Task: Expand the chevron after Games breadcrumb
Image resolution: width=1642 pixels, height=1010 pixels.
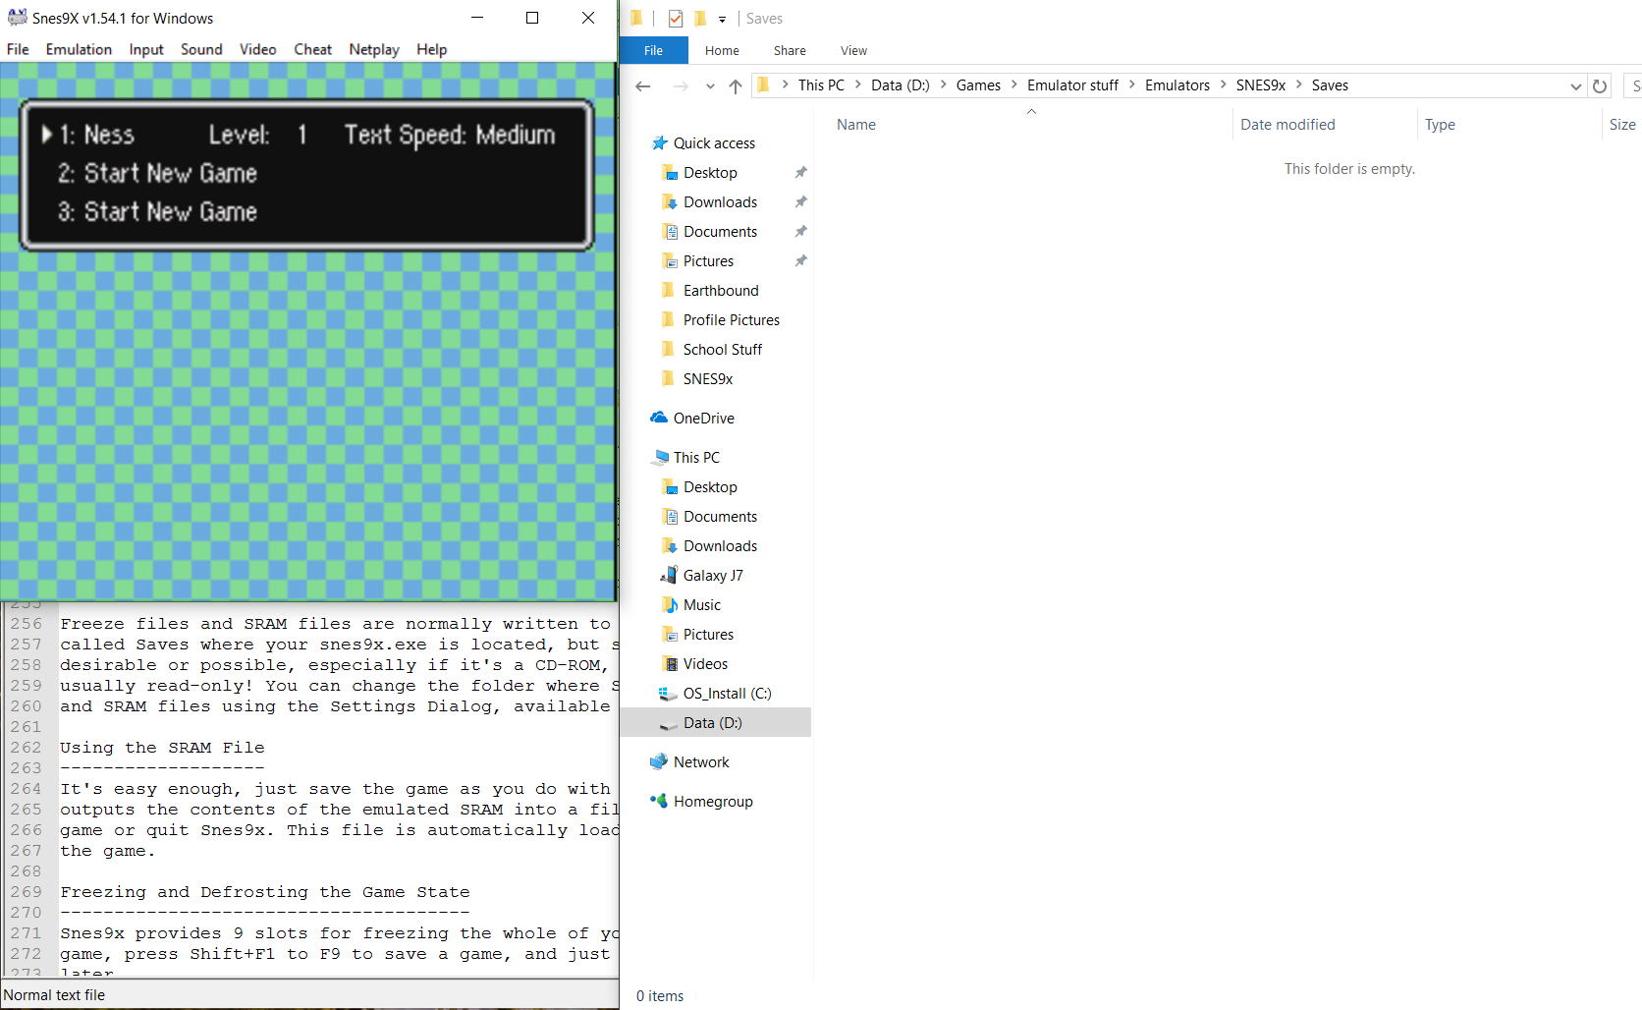Action: 1014,85
